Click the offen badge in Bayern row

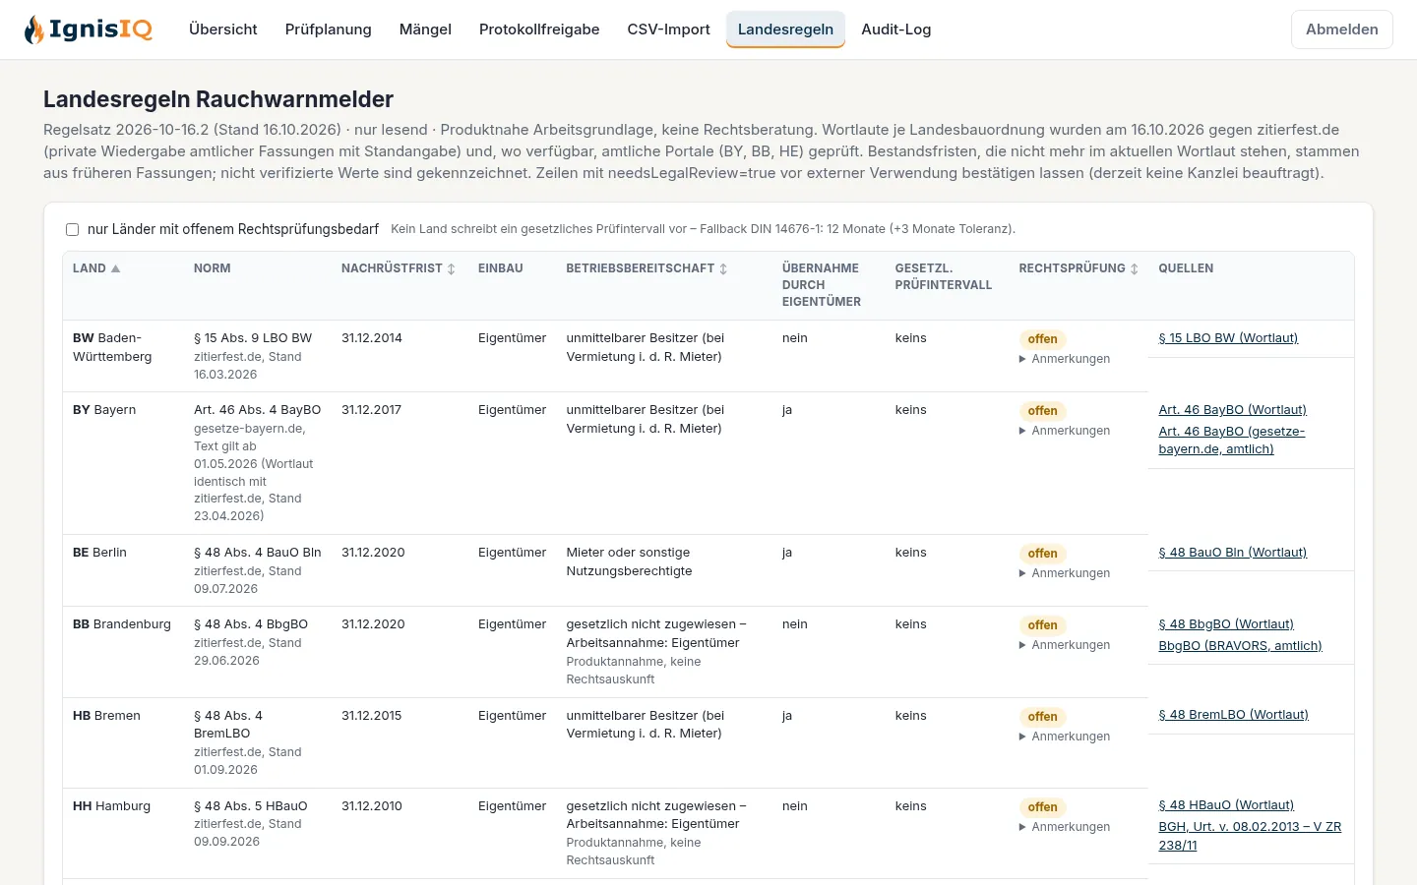pos(1042,411)
